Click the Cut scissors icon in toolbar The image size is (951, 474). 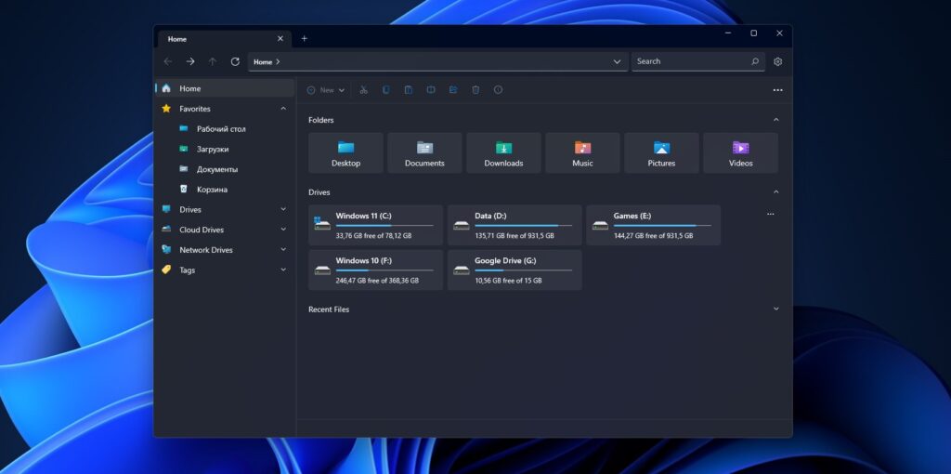click(364, 90)
